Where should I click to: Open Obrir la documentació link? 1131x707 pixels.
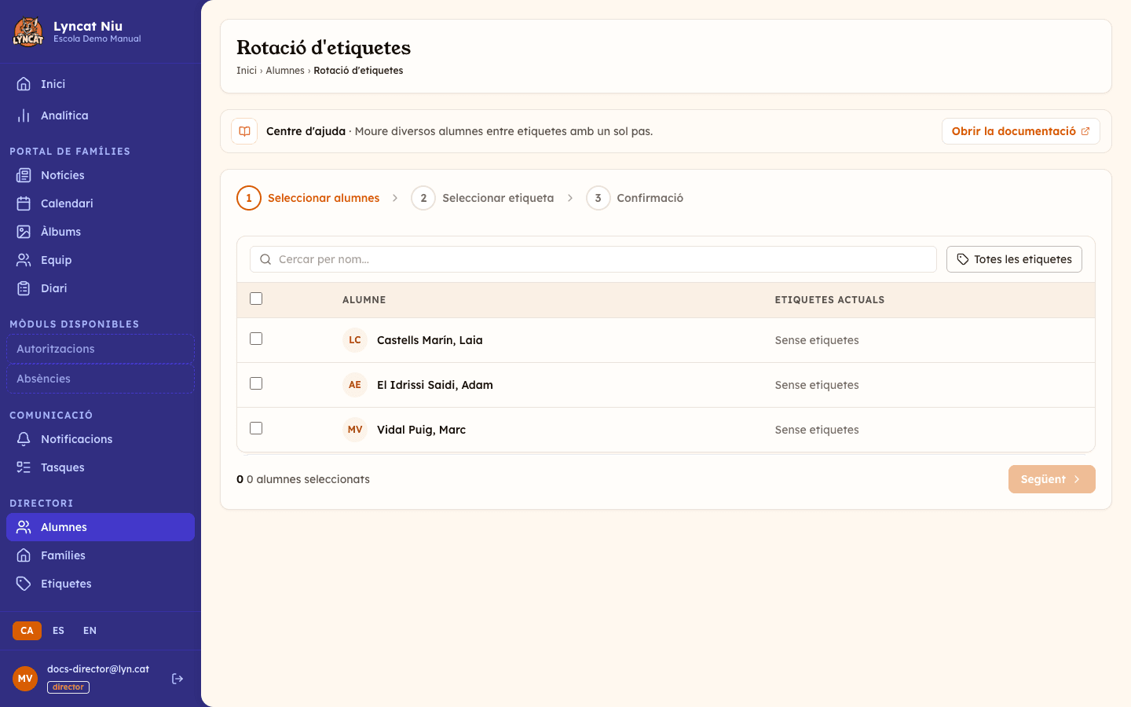[x=1020, y=131]
